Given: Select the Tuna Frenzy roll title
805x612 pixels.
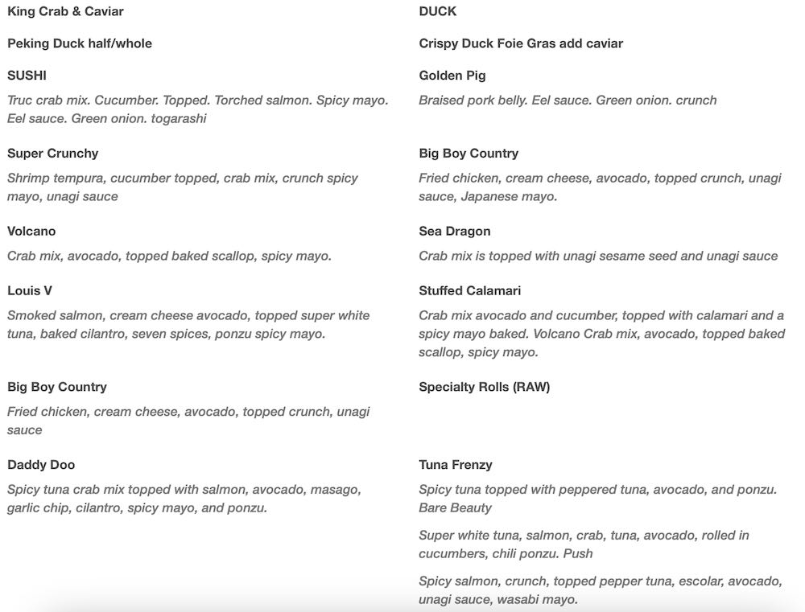Looking at the screenshot, I should (x=456, y=465).
